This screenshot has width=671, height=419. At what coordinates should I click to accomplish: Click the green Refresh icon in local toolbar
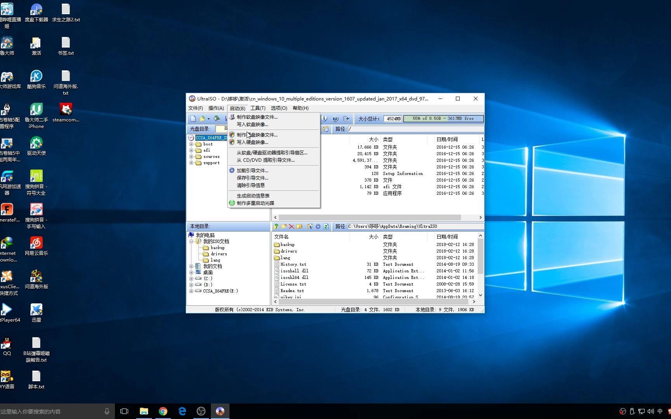pos(326,226)
